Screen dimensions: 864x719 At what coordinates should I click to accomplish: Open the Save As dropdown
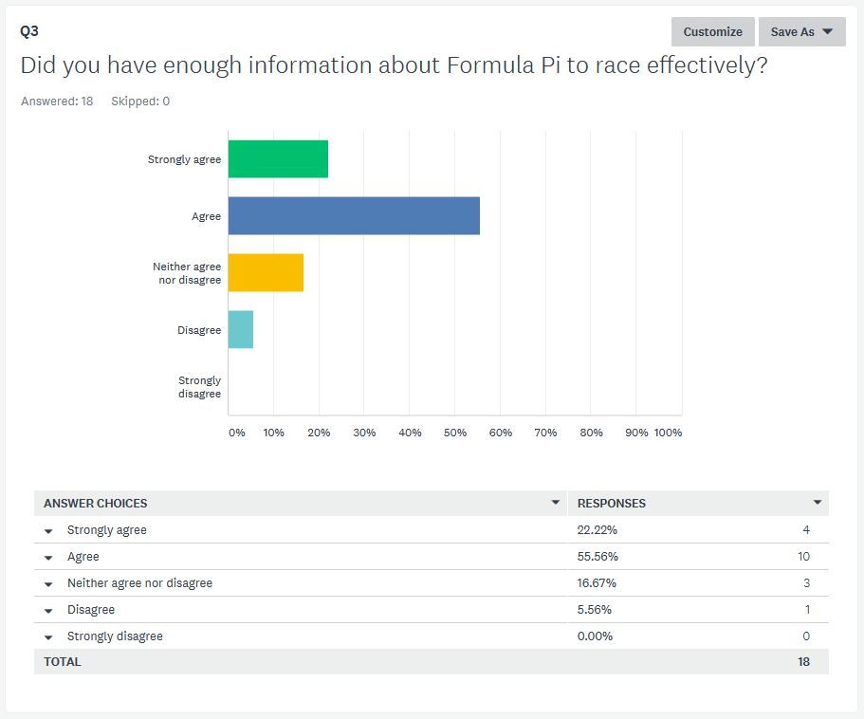(801, 32)
